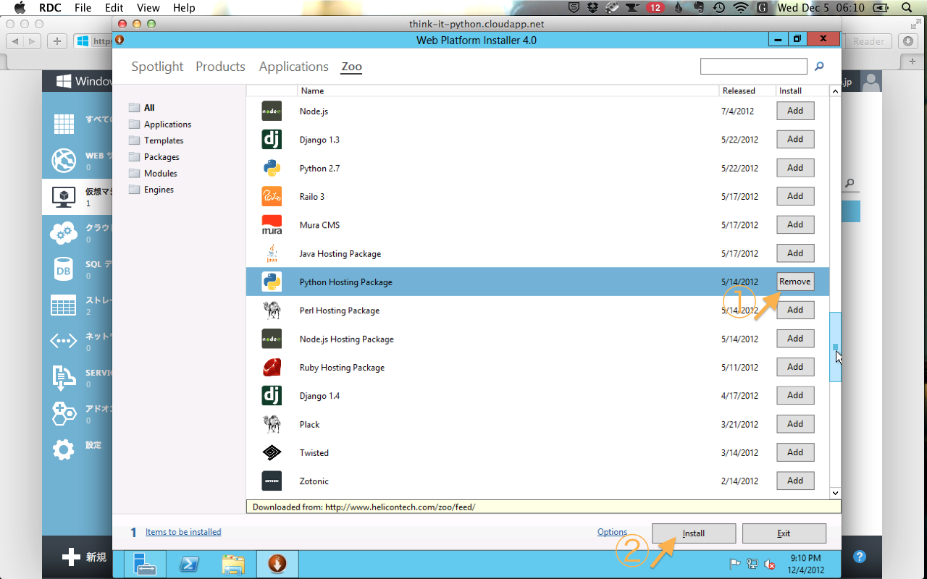927x579 pixels.
Task: Click the blue help question mark icon
Action: (860, 557)
